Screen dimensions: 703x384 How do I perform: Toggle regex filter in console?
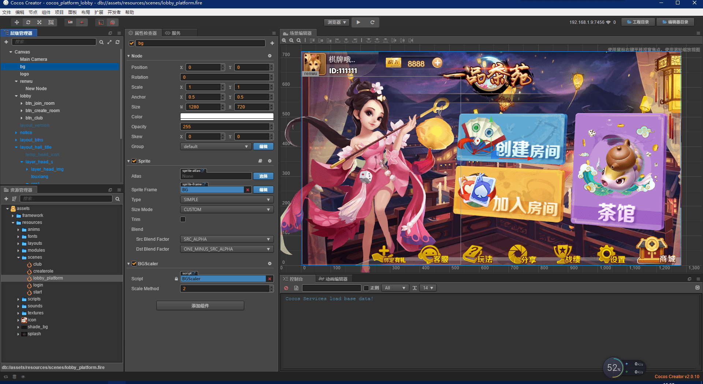[x=366, y=288]
